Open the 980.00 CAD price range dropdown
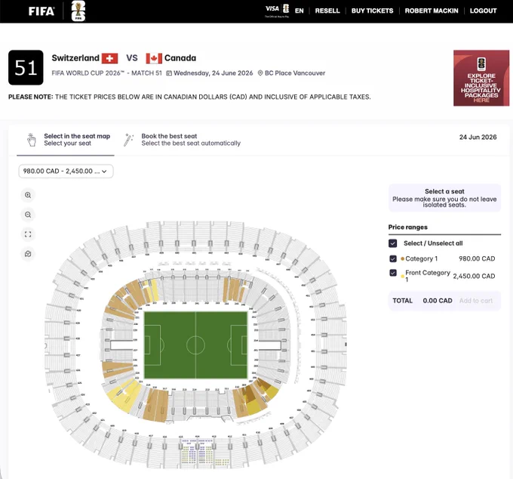The width and height of the screenshot is (513, 479). (66, 172)
